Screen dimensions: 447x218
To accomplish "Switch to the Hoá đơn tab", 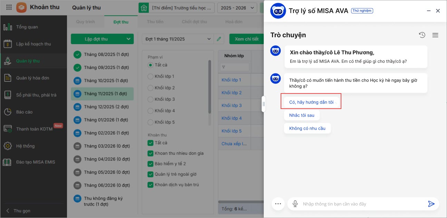I will [x=234, y=22].
